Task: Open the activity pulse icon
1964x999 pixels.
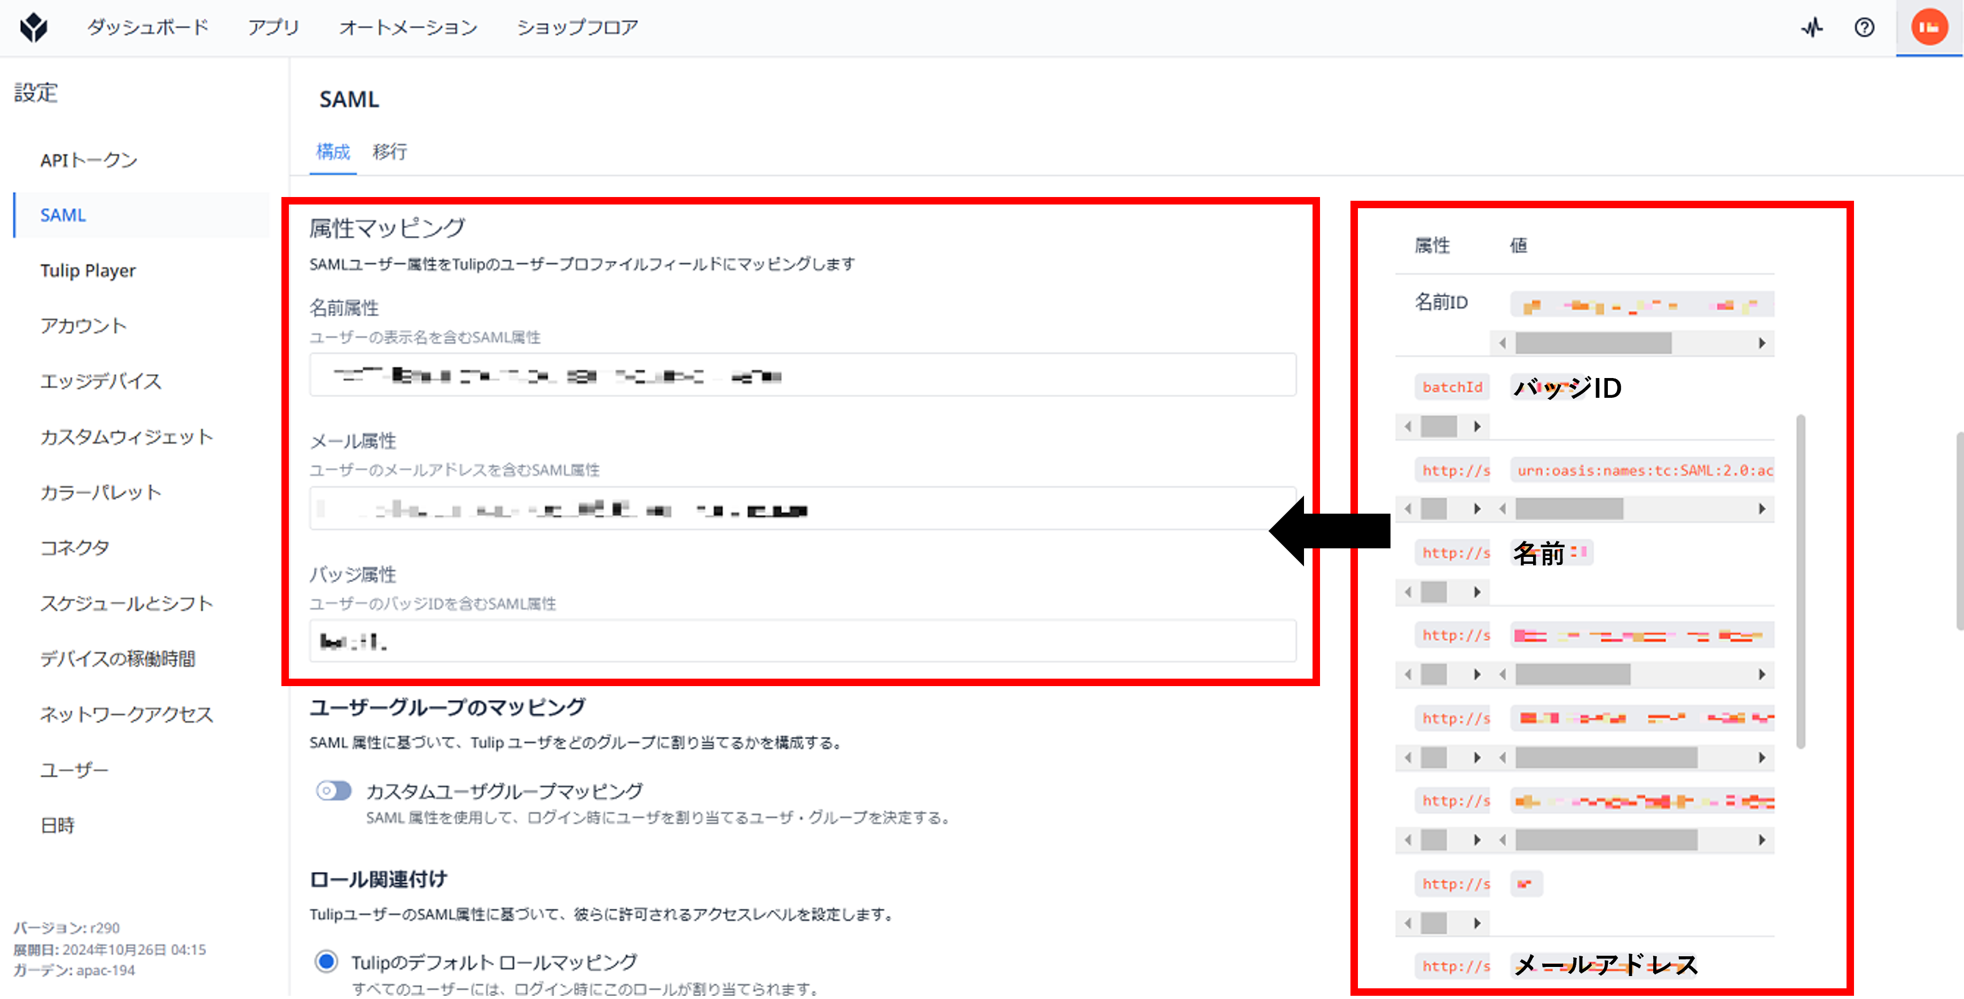Action: click(x=1812, y=28)
